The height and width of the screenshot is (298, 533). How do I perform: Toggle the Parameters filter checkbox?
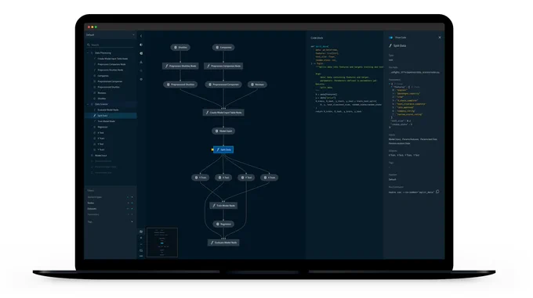click(132, 214)
